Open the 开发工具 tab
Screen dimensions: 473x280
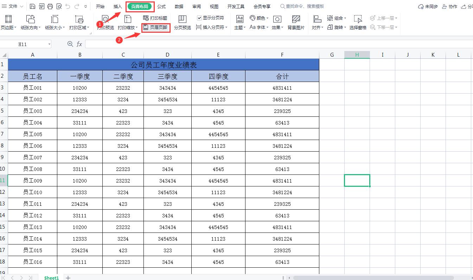(236, 6)
